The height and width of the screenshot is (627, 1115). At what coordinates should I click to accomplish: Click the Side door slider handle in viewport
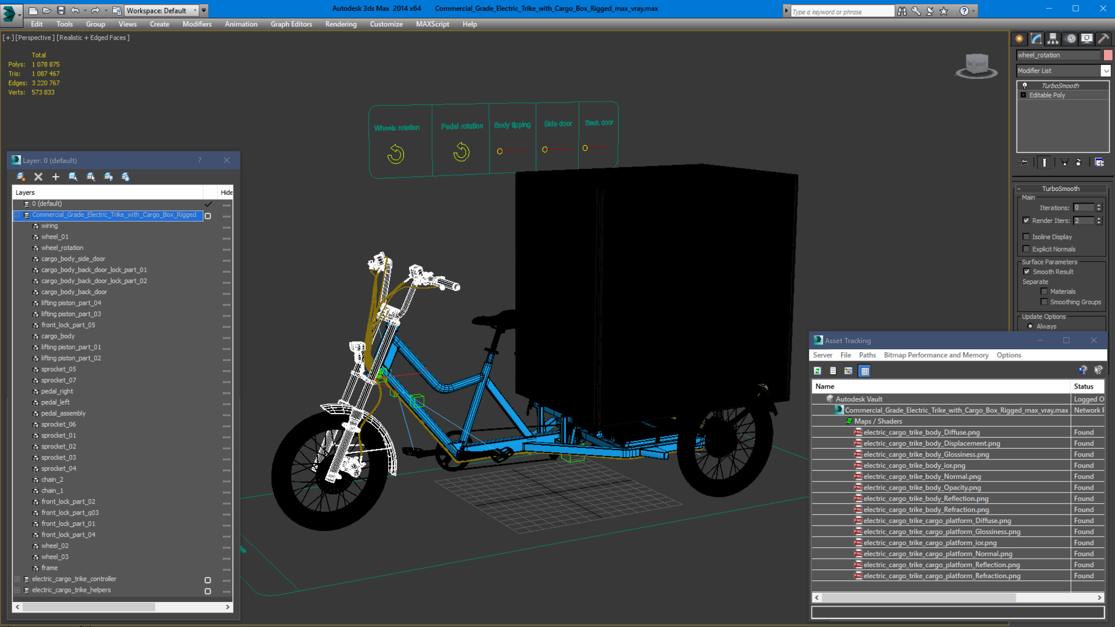click(544, 150)
